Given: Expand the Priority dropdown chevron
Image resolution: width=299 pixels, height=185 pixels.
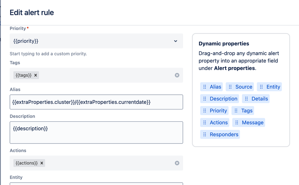Looking at the screenshot, I should 176,41.
